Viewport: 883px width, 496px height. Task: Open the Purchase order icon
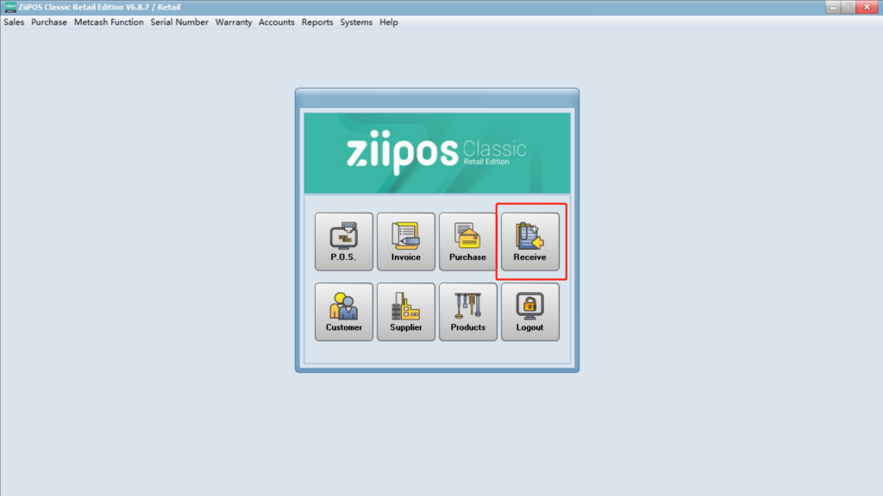click(x=467, y=241)
